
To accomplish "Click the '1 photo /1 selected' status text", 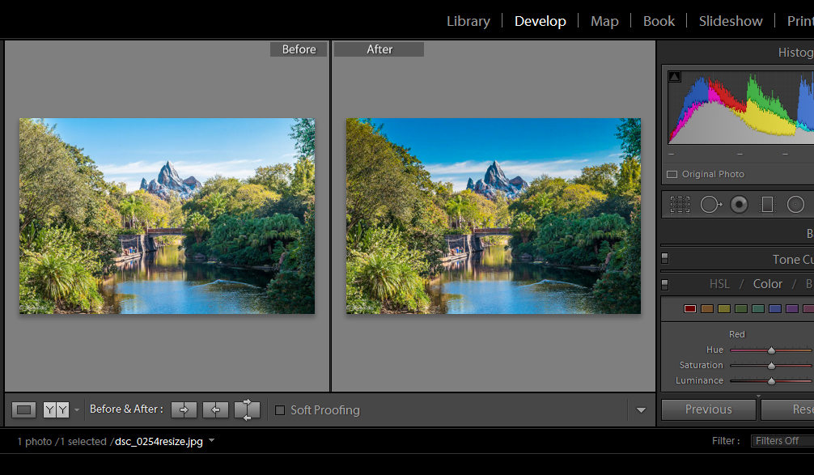I will click(61, 441).
